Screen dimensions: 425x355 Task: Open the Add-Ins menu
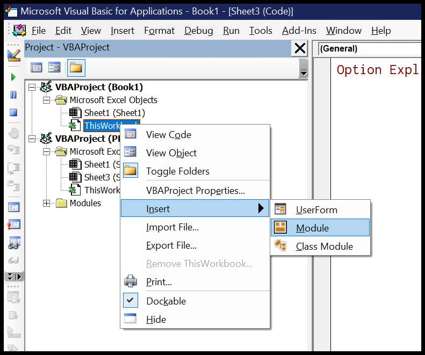[x=299, y=31]
